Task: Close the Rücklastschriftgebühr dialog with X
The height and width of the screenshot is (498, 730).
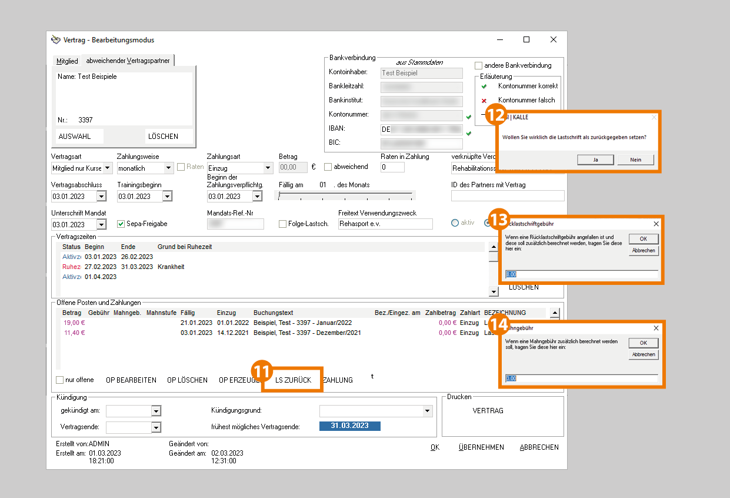Action: click(x=656, y=224)
